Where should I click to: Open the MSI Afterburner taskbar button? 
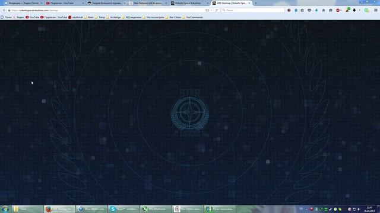tap(156, 209)
